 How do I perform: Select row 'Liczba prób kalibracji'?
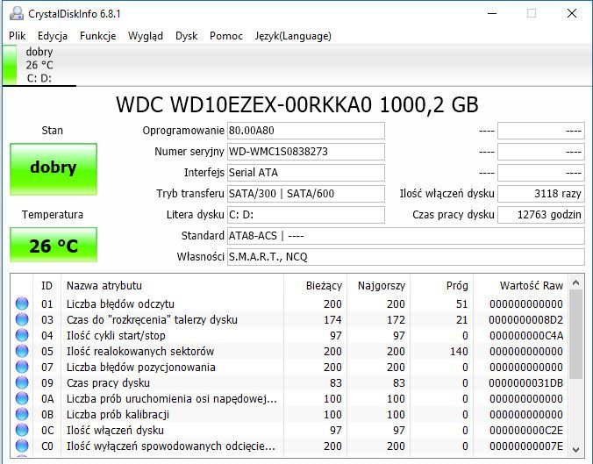289,415
